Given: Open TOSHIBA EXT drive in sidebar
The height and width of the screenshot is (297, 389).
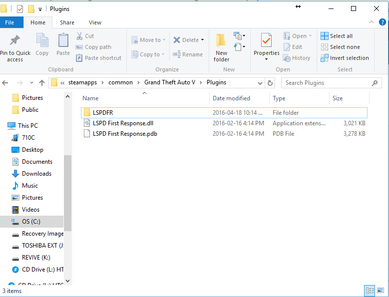Looking at the screenshot, I should click(x=37, y=246).
